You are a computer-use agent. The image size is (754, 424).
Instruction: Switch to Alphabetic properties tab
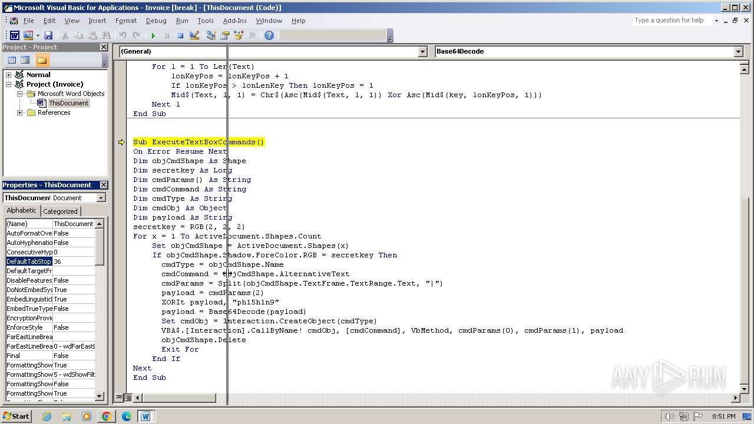click(22, 211)
